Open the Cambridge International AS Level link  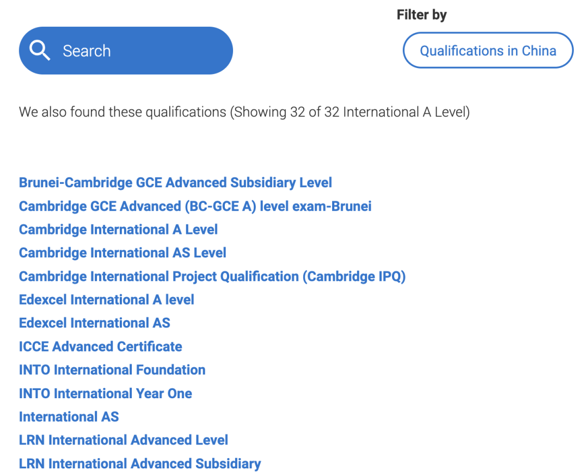tap(122, 252)
